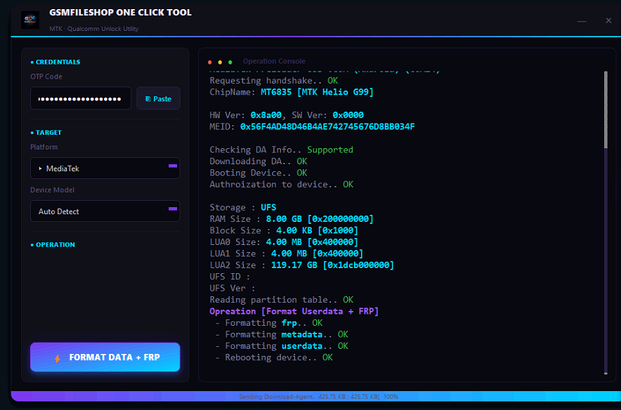Click the progress bar showing Sending Download-Agent 100%

pyautogui.click(x=316, y=396)
